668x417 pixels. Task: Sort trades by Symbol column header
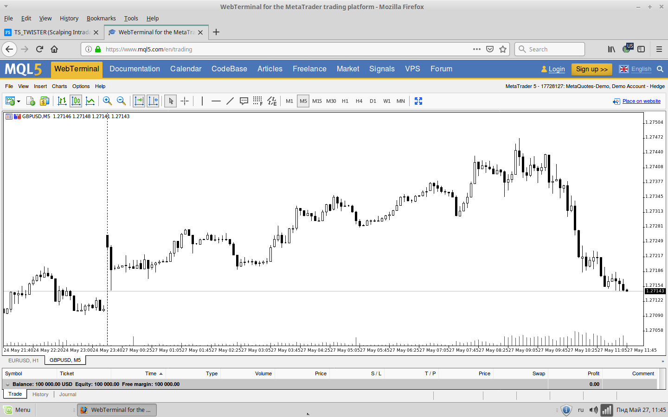tap(13, 373)
